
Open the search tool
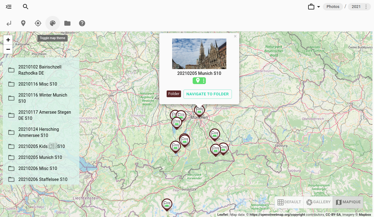26,7
